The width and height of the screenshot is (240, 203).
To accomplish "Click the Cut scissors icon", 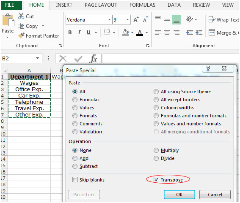I will (21, 16).
